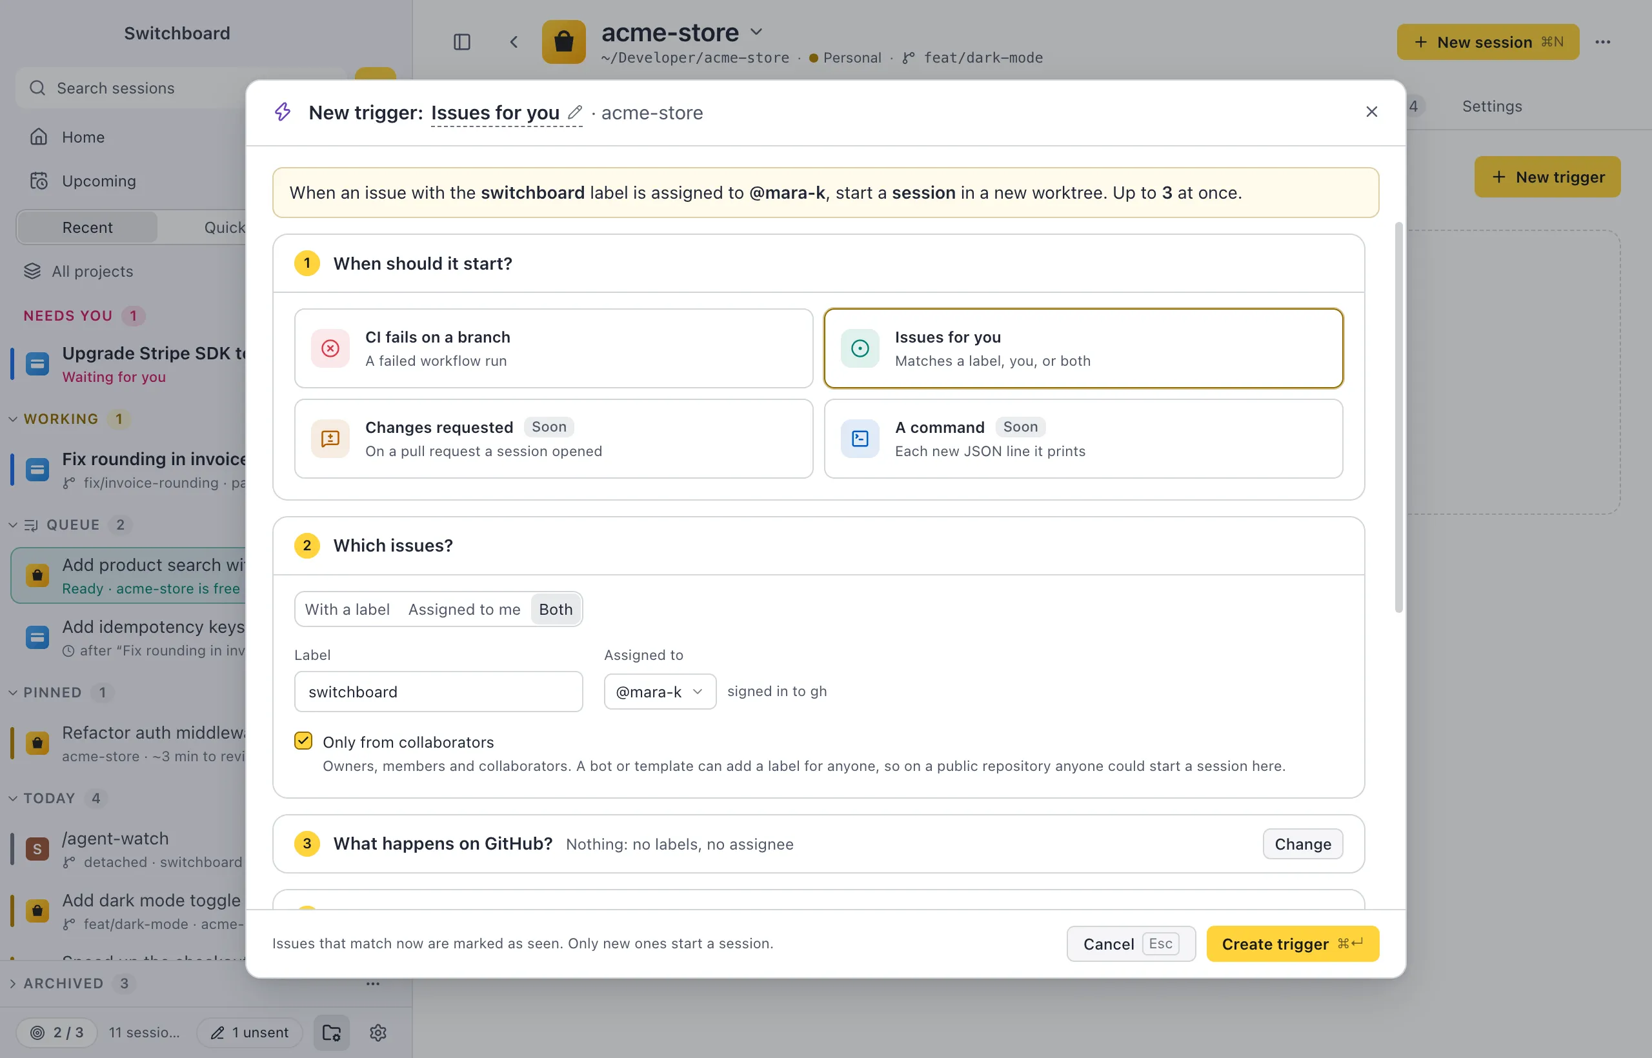Click the Issues for you green icon
Viewport: 1652px width, 1058px height.
(x=860, y=348)
